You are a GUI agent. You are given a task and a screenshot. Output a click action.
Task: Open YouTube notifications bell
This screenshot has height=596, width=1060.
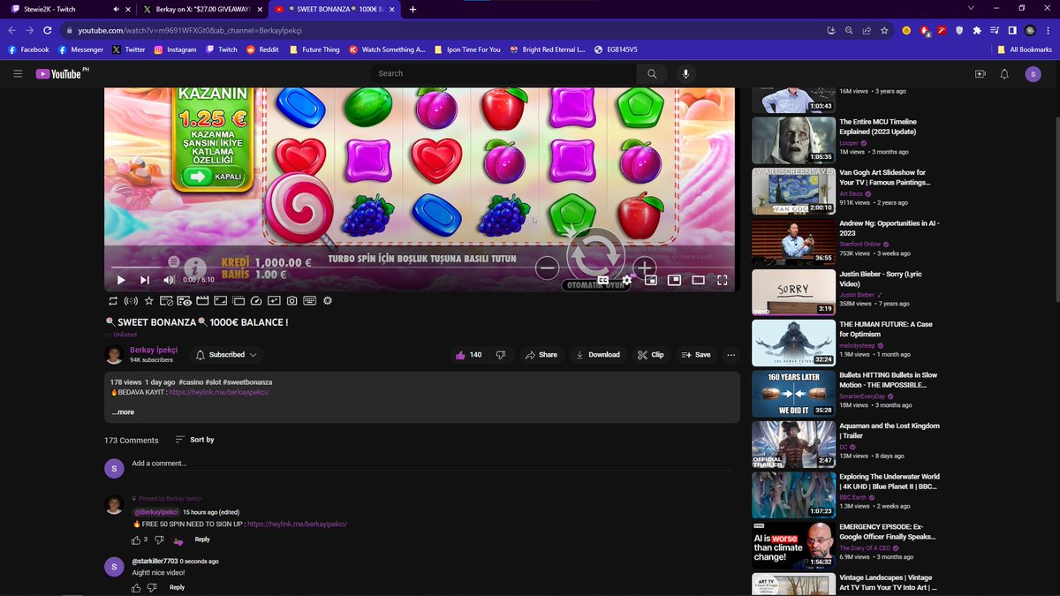pos(1004,74)
